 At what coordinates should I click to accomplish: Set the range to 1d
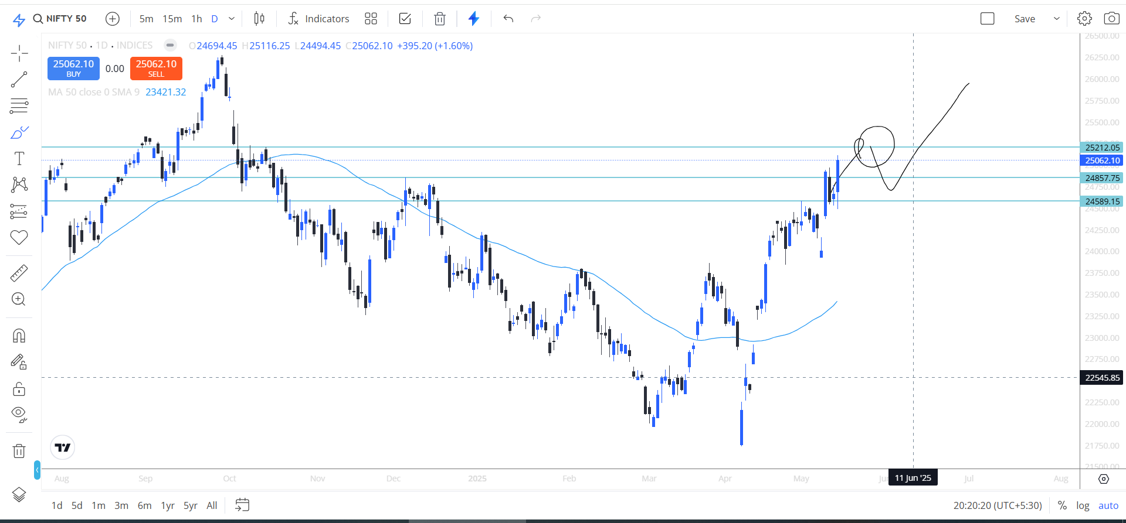click(x=57, y=505)
